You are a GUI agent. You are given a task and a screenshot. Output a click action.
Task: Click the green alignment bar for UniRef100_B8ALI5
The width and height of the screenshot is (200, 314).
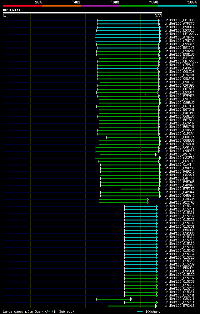click(x=133, y=137)
